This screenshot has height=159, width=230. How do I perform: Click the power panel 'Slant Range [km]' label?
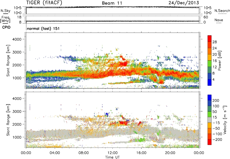[x=8, y=61]
